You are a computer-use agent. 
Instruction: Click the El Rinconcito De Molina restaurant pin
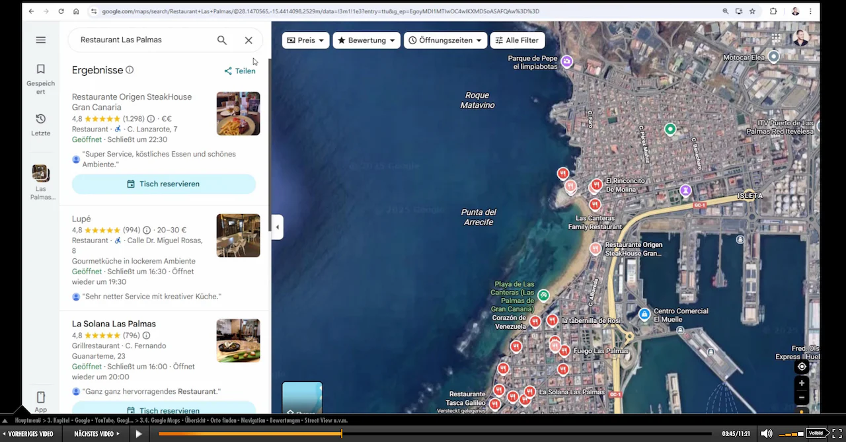[596, 185]
